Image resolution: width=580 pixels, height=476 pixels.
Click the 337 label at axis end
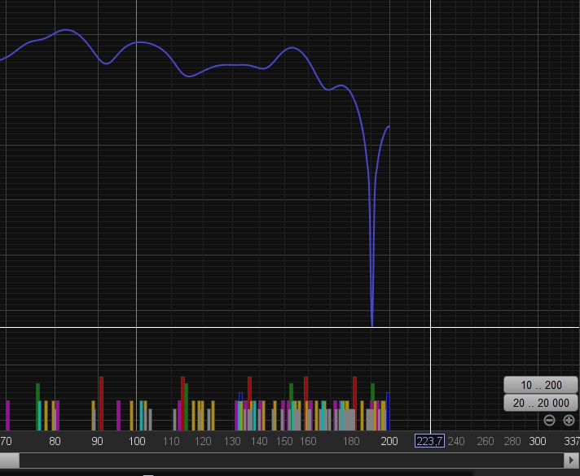click(x=571, y=441)
